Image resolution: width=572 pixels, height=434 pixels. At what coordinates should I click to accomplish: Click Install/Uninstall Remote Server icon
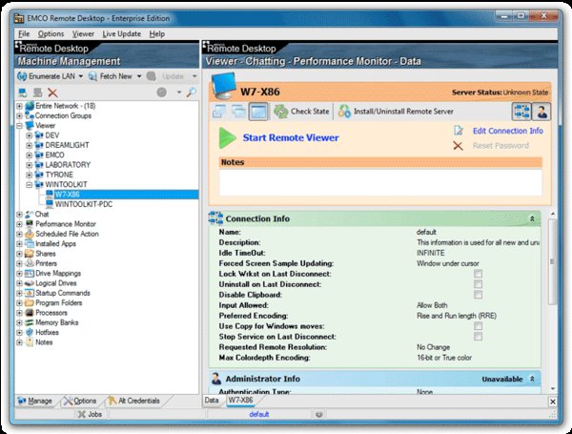click(x=345, y=112)
